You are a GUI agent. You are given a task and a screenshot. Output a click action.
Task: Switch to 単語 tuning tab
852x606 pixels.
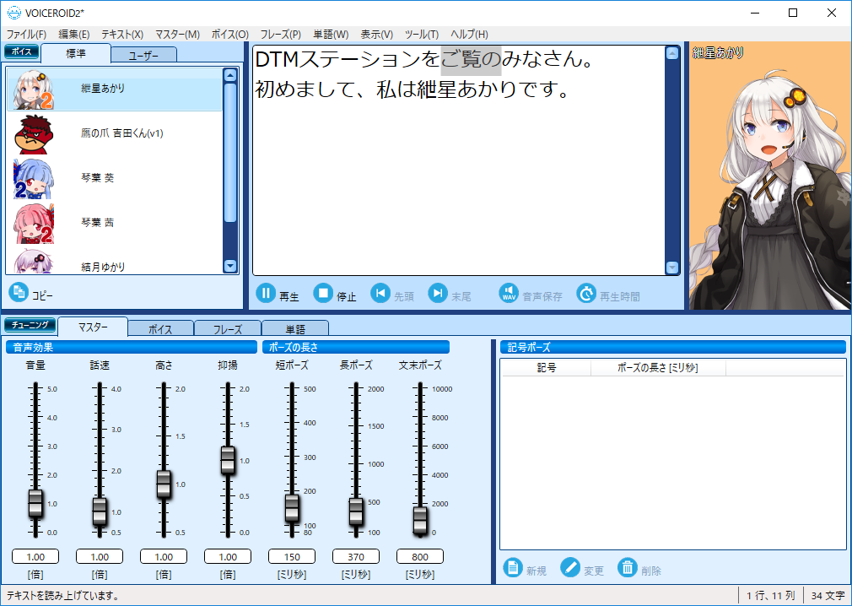tap(295, 329)
